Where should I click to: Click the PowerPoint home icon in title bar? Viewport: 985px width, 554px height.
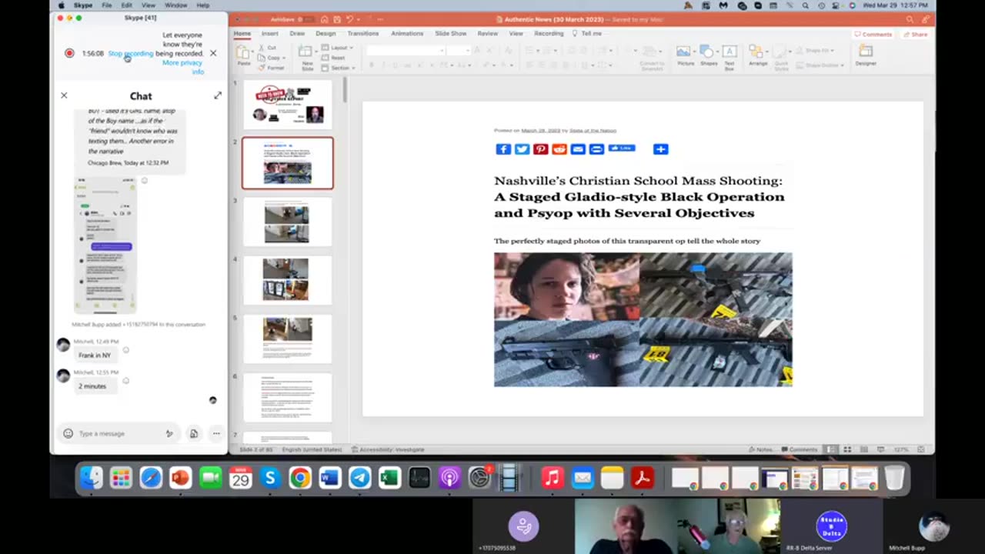tap(325, 19)
